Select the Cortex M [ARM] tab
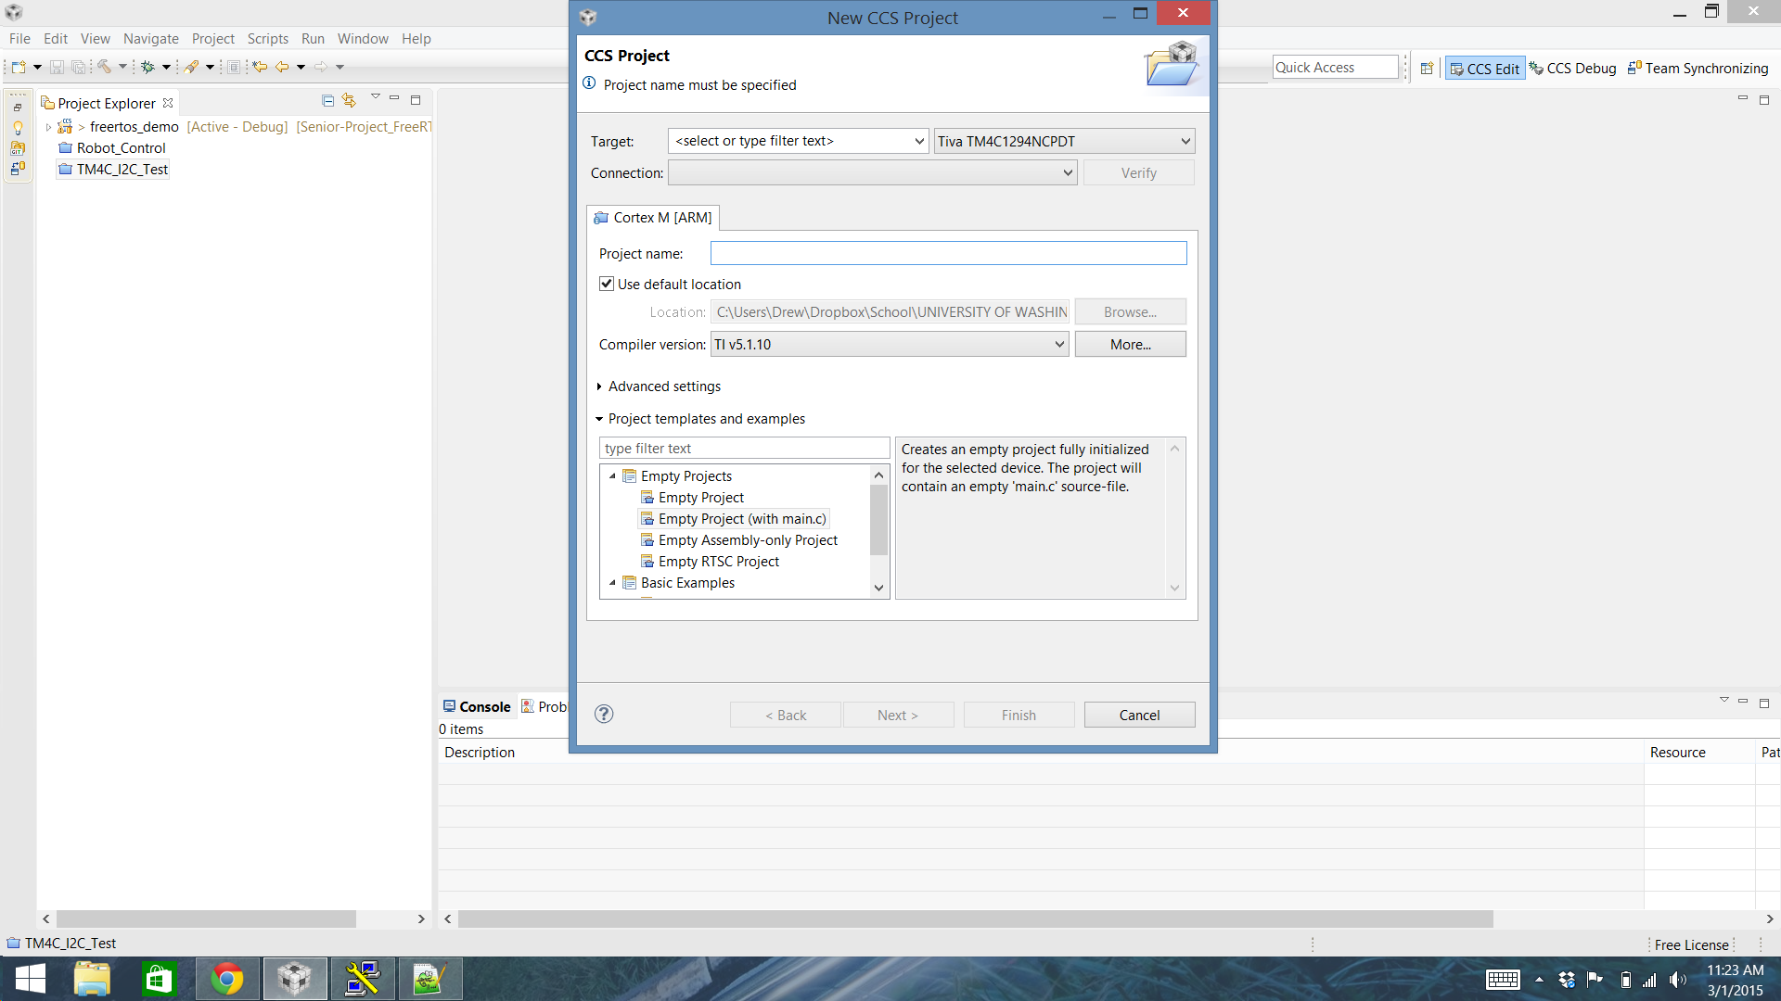This screenshot has height=1001, width=1781. tap(653, 217)
